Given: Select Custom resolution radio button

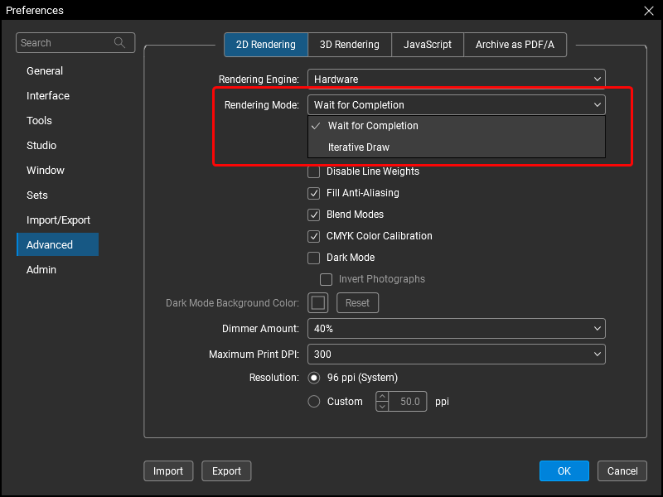Looking at the screenshot, I should click(x=314, y=402).
